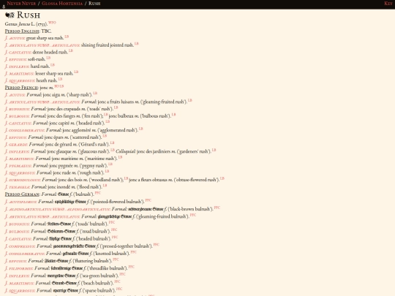Screen dimensions: 395x296
Task: Open J. conglomeratus beside 'knotted bulrush'
Action: point(25,253)
